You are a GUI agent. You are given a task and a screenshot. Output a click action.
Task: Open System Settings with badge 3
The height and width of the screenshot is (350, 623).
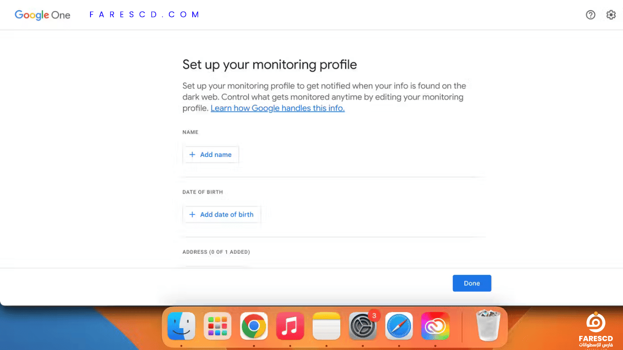pyautogui.click(x=363, y=326)
